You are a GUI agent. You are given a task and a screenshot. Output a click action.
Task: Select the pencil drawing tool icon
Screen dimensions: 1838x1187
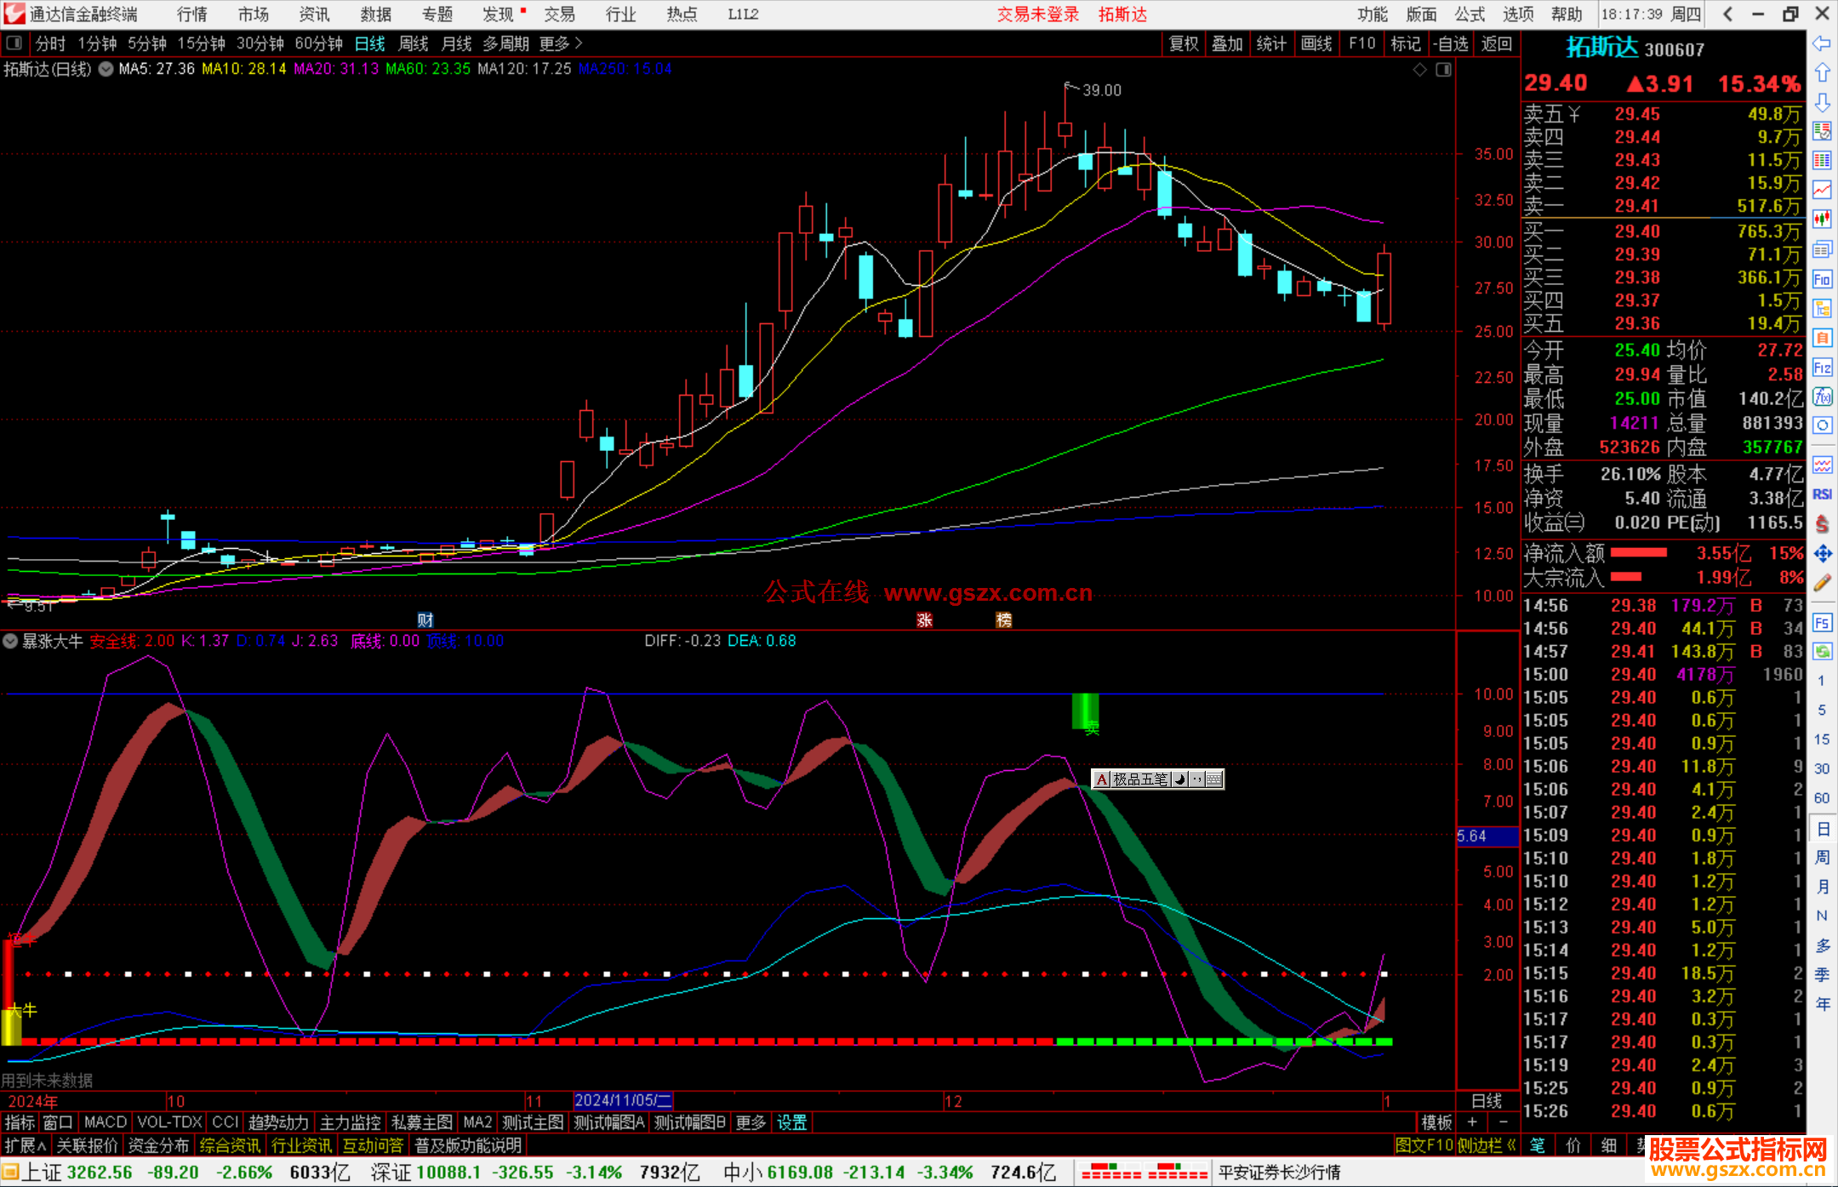pyautogui.click(x=1822, y=584)
